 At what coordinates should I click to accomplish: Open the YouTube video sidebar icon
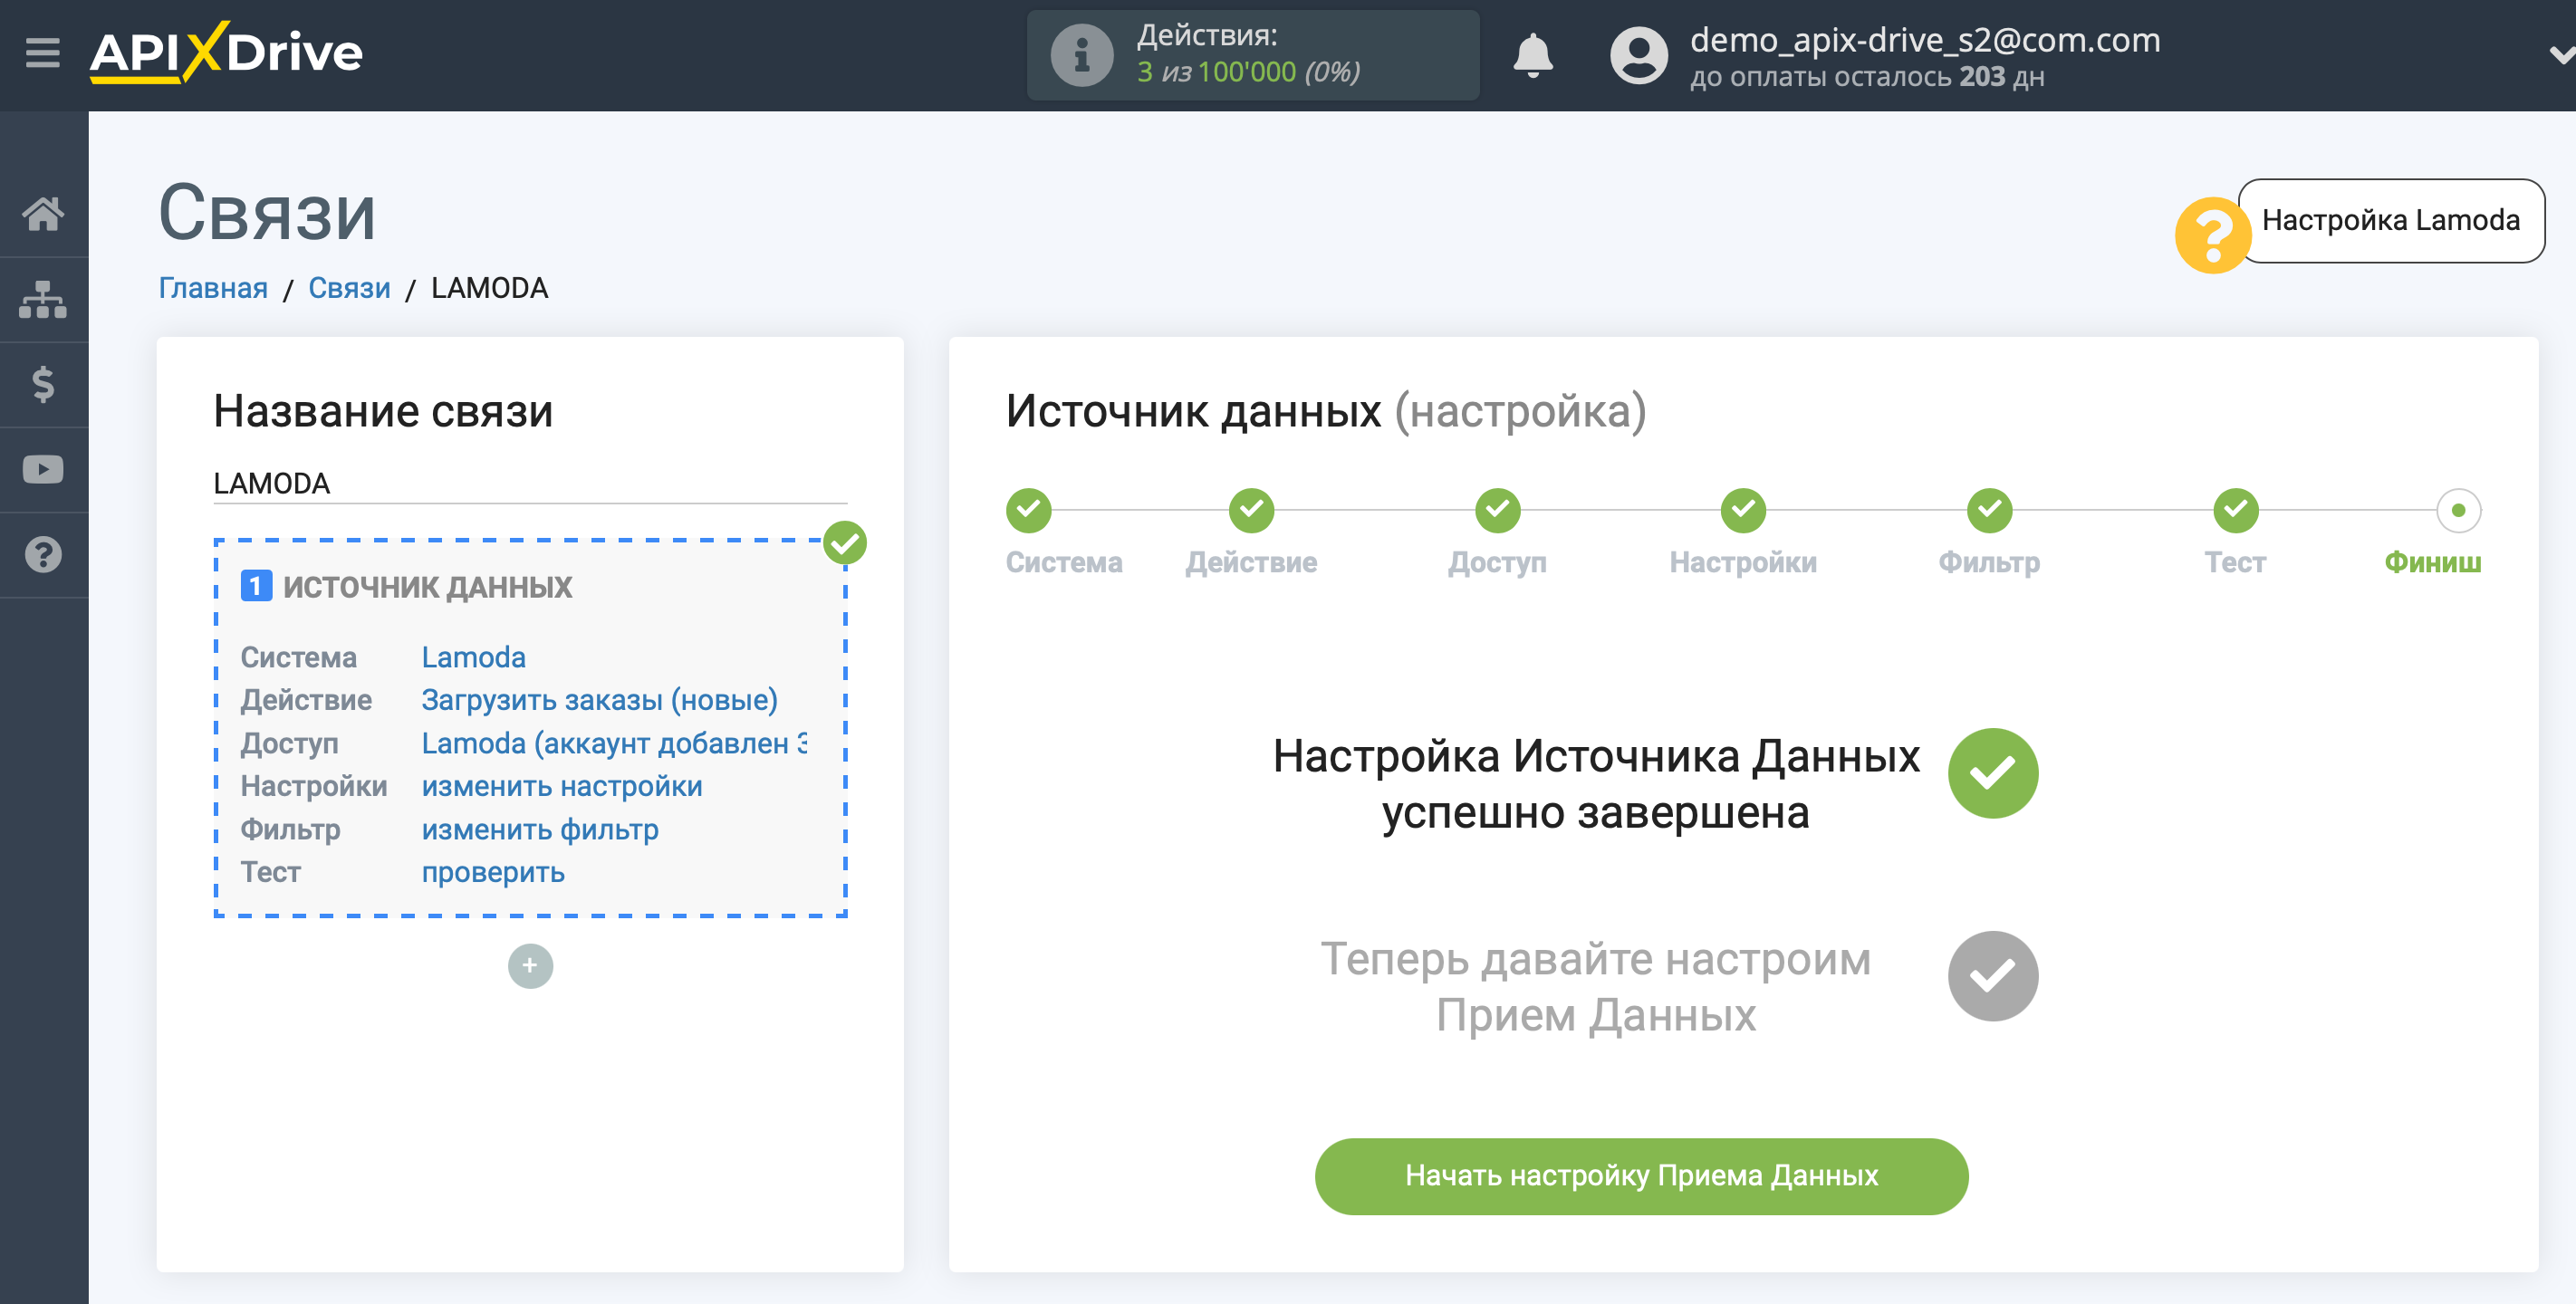(43, 469)
